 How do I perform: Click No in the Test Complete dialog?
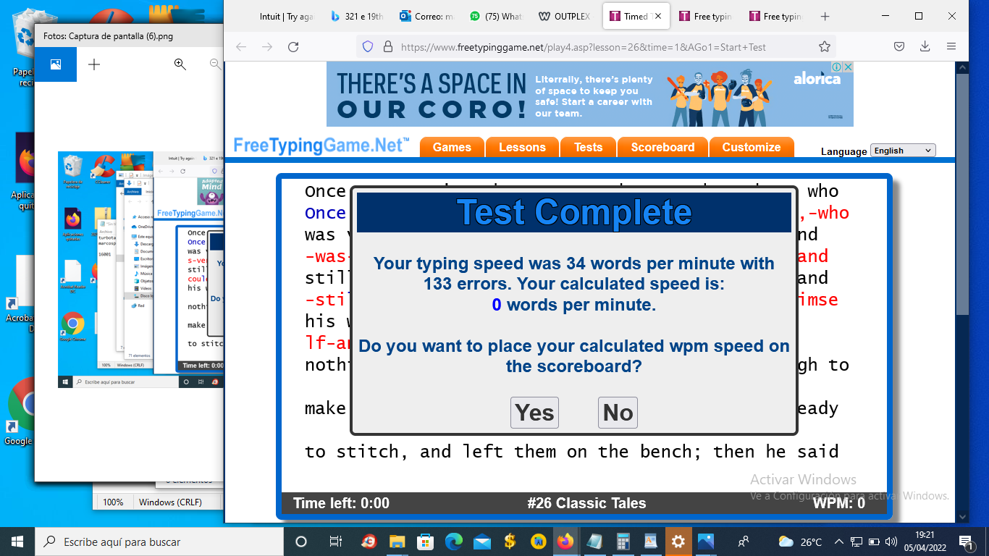[618, 413]
